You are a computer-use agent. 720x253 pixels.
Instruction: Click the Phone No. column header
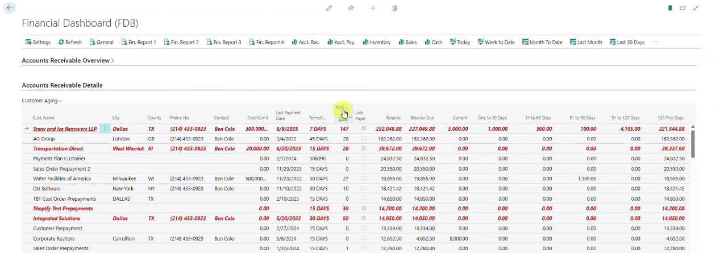(x=180, y=118)
